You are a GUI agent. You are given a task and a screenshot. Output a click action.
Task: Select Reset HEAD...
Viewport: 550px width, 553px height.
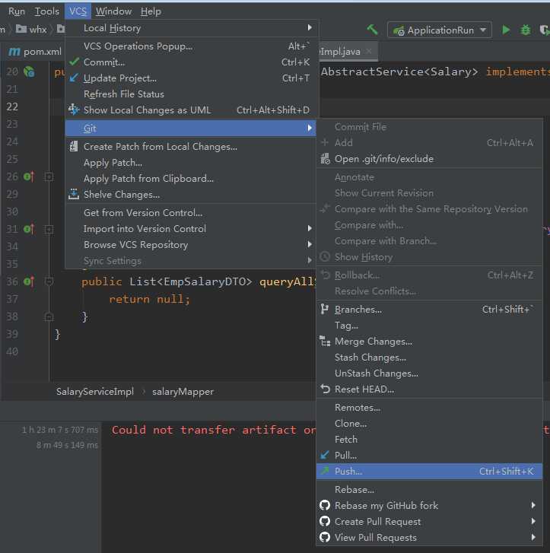click(429, 389)
